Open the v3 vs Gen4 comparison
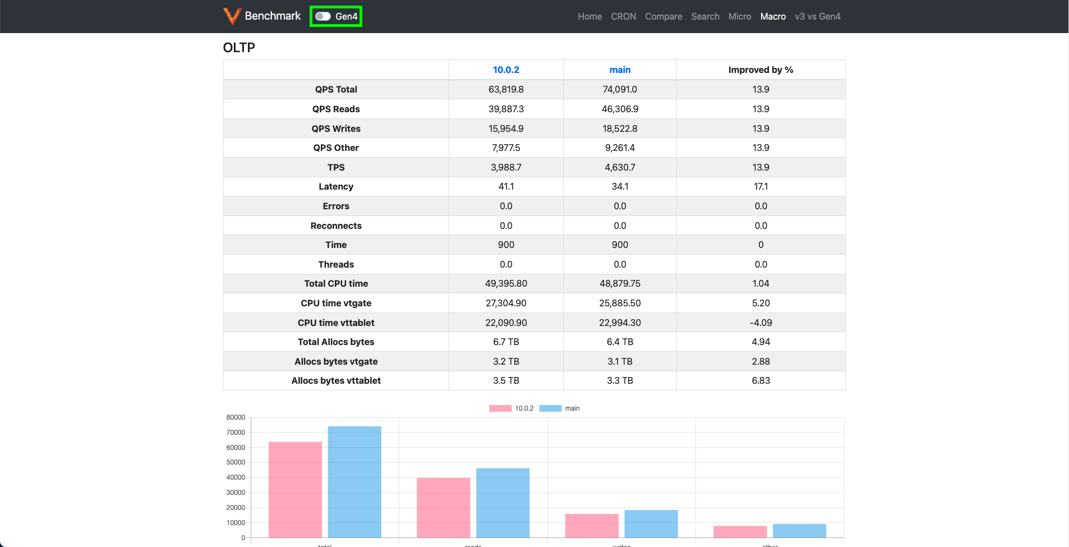Image resolution: width=1069 pixels, height=547 pixels. pos(818,16)
